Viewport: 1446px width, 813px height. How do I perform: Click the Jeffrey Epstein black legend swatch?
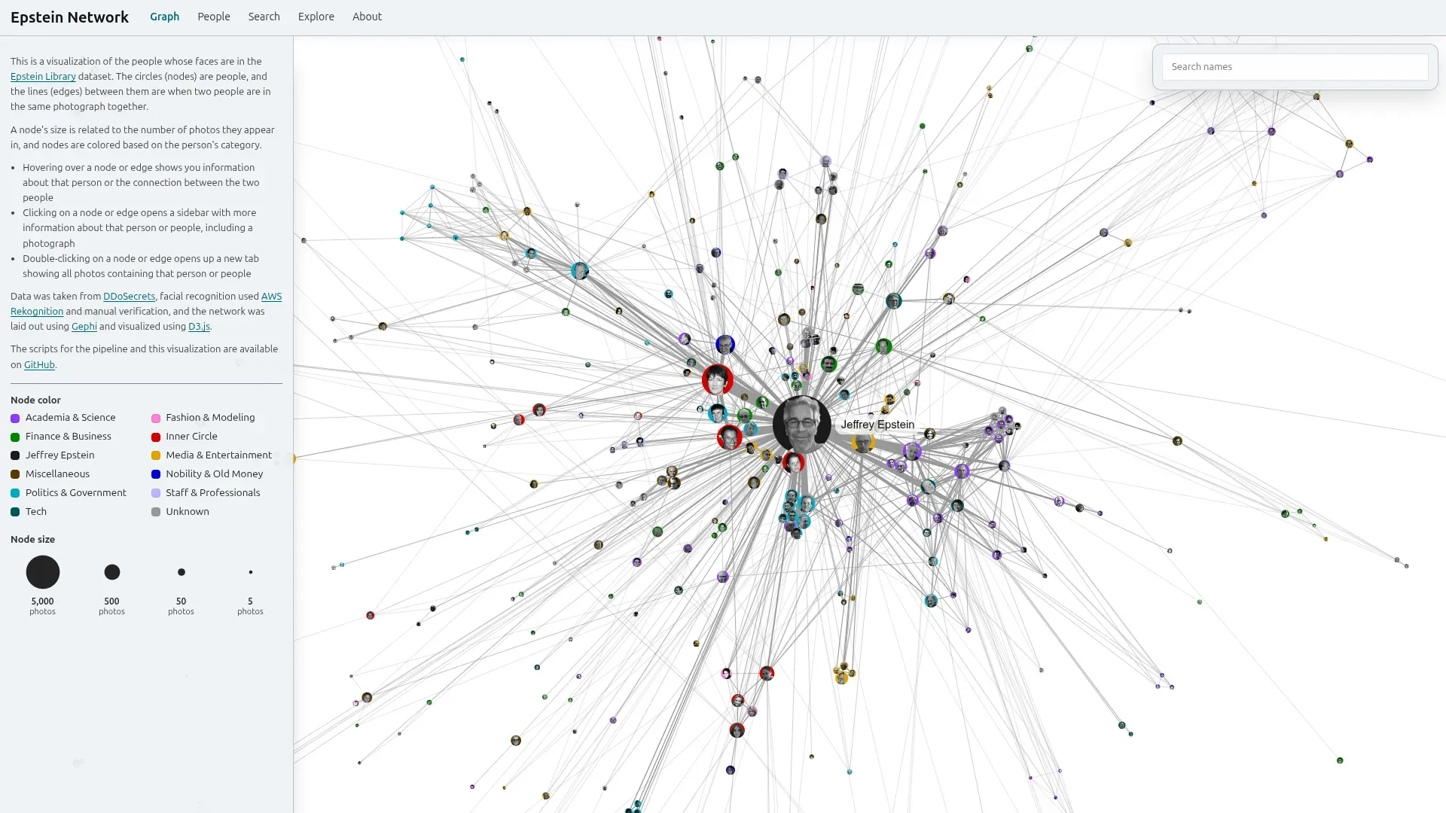click(15, 455)
